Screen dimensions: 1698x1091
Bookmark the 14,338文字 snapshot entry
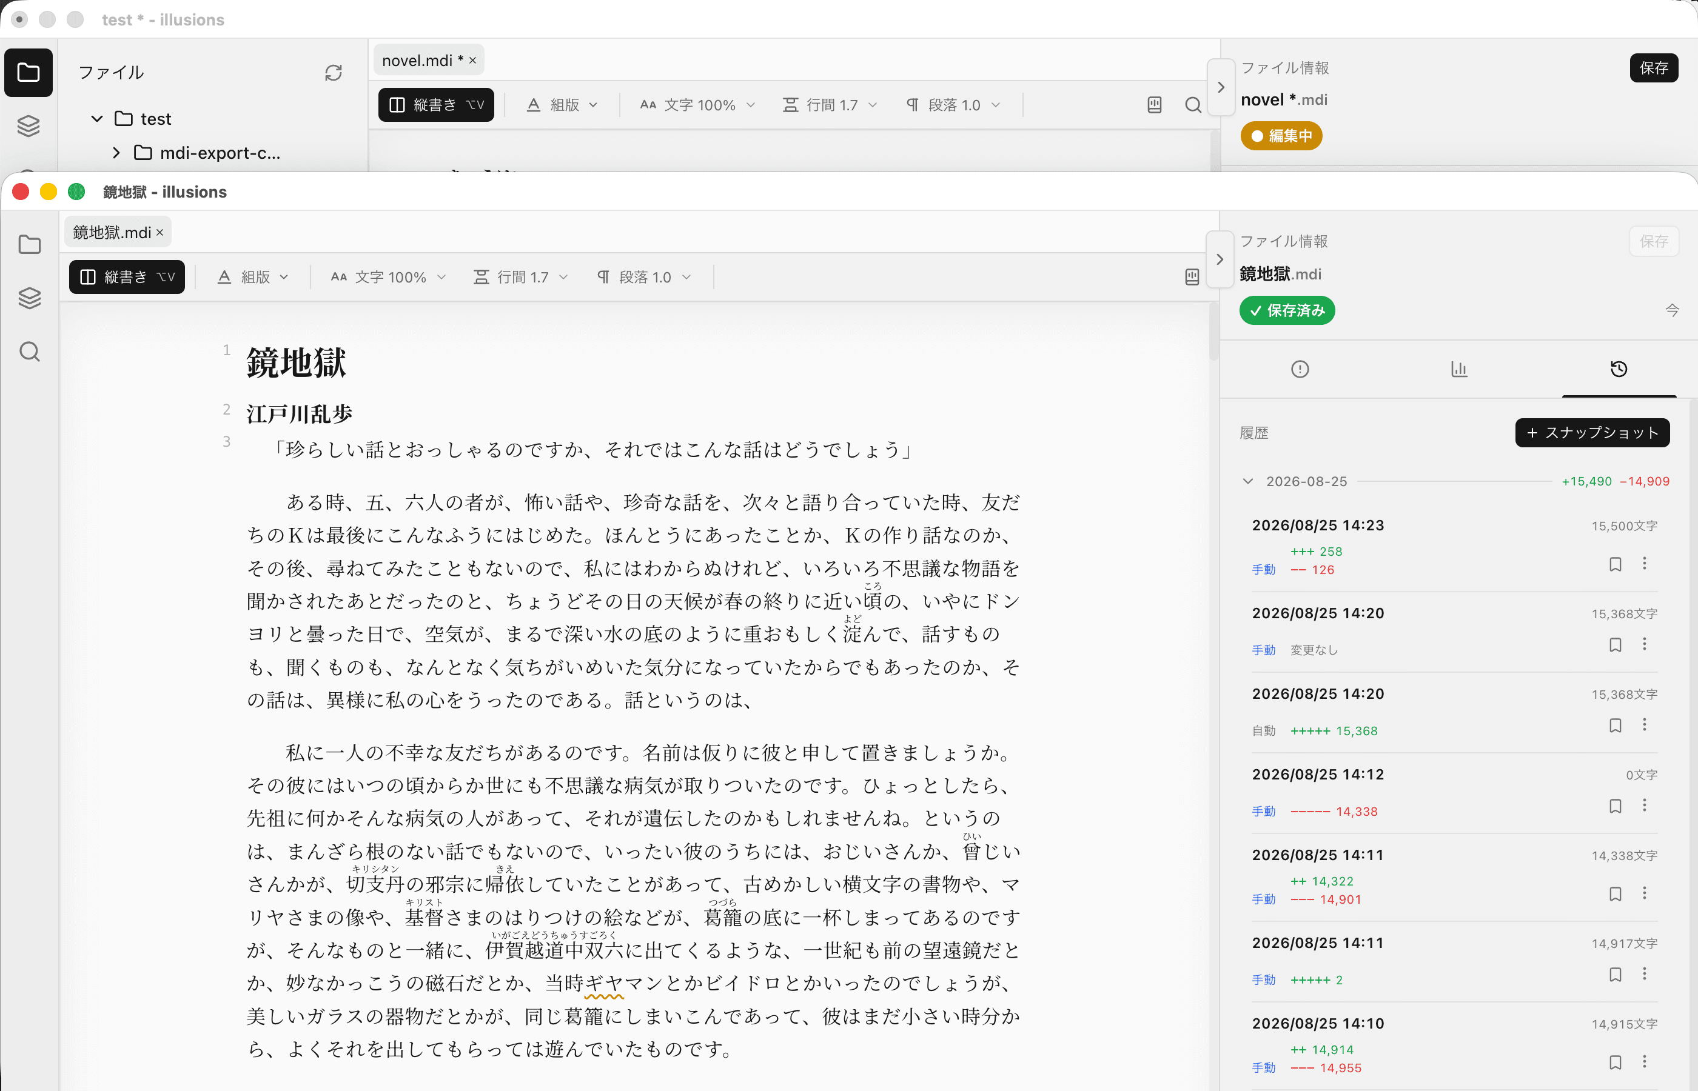tap(1615, 894)
